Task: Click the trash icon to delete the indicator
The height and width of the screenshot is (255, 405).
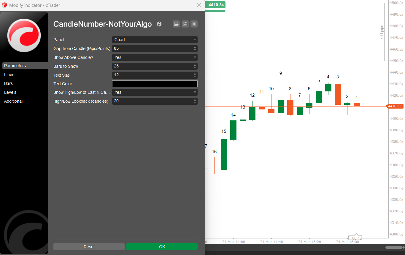Action: pyautogui.click(x=194, y=24)
